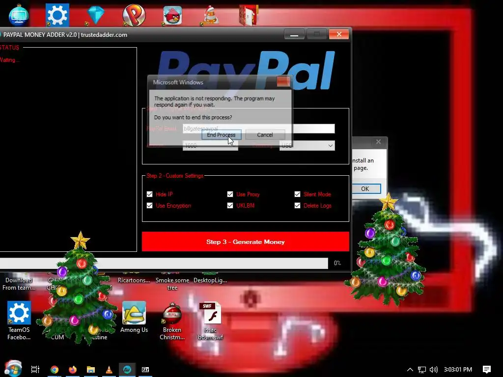Open the issac bdsm.swf file
Image resolution: width=503 pixels, height=377 pixels.
(210, 321)
